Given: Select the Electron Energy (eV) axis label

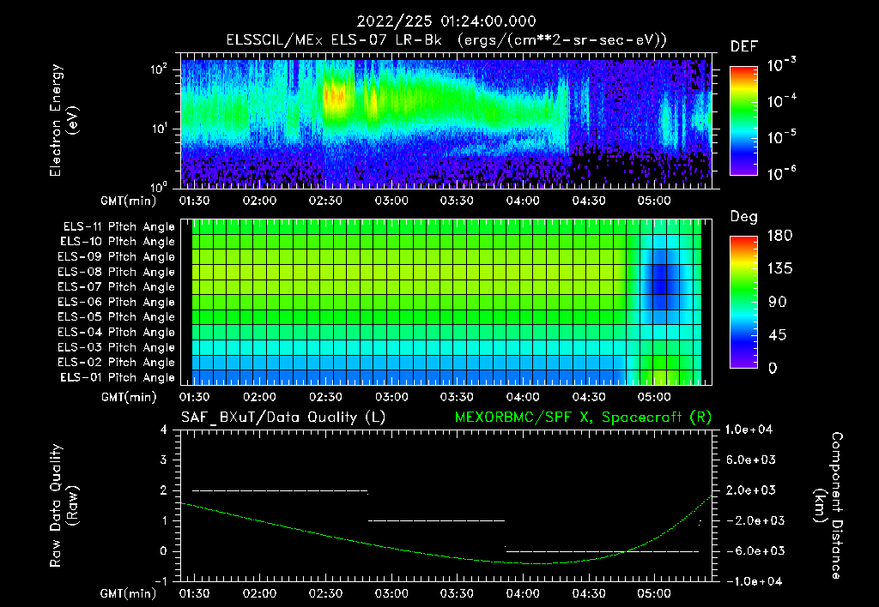Looking at the screenshot, I should click(64, 120).
